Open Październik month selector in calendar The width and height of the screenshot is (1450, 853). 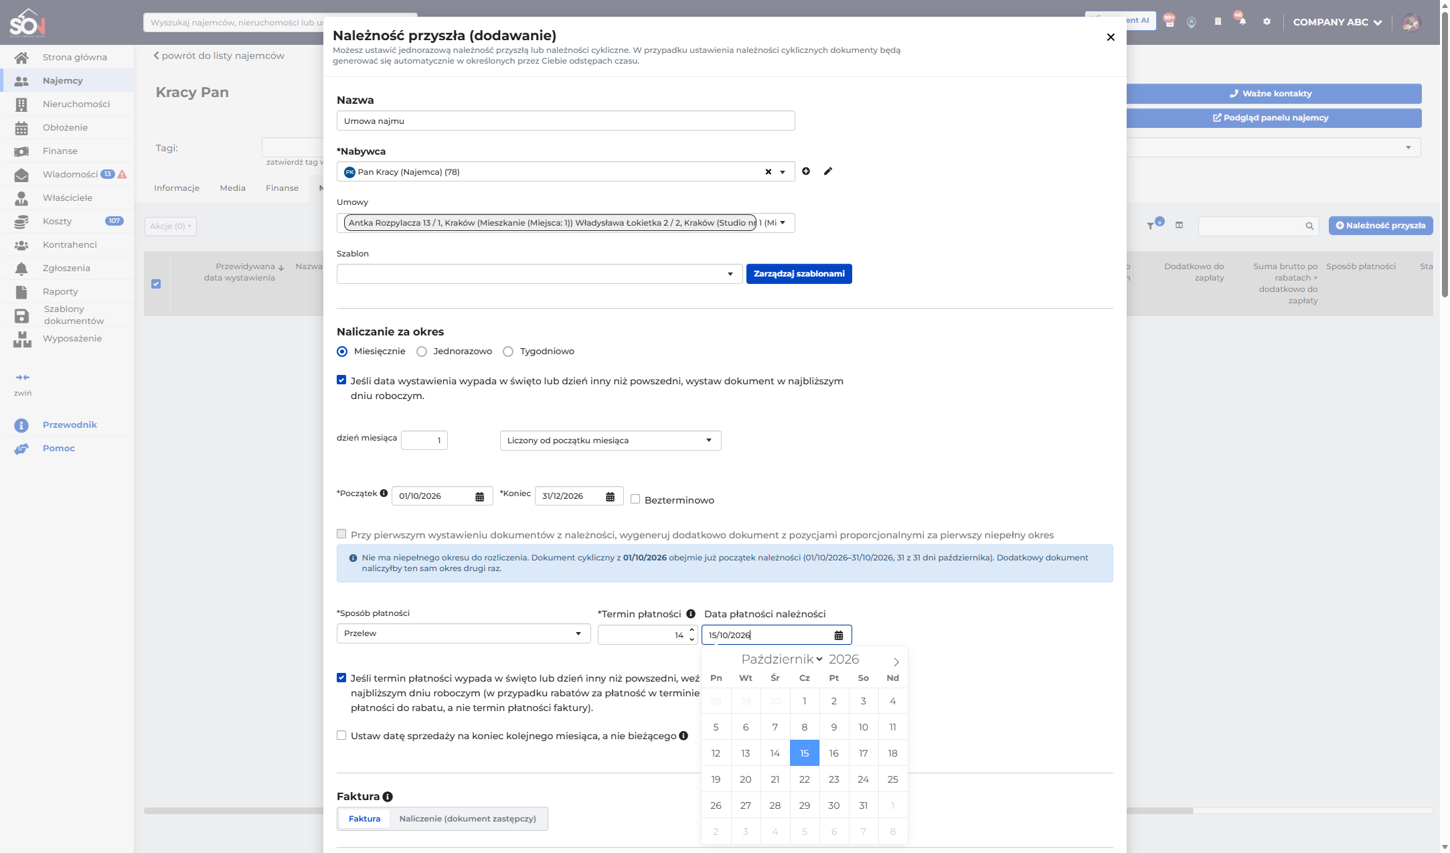click(782, 660)
